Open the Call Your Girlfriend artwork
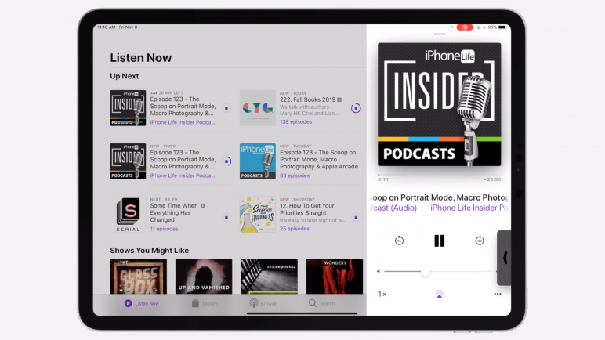Image resolution: width=605 pixels, height=340 pixels. (x=257, y=108)
